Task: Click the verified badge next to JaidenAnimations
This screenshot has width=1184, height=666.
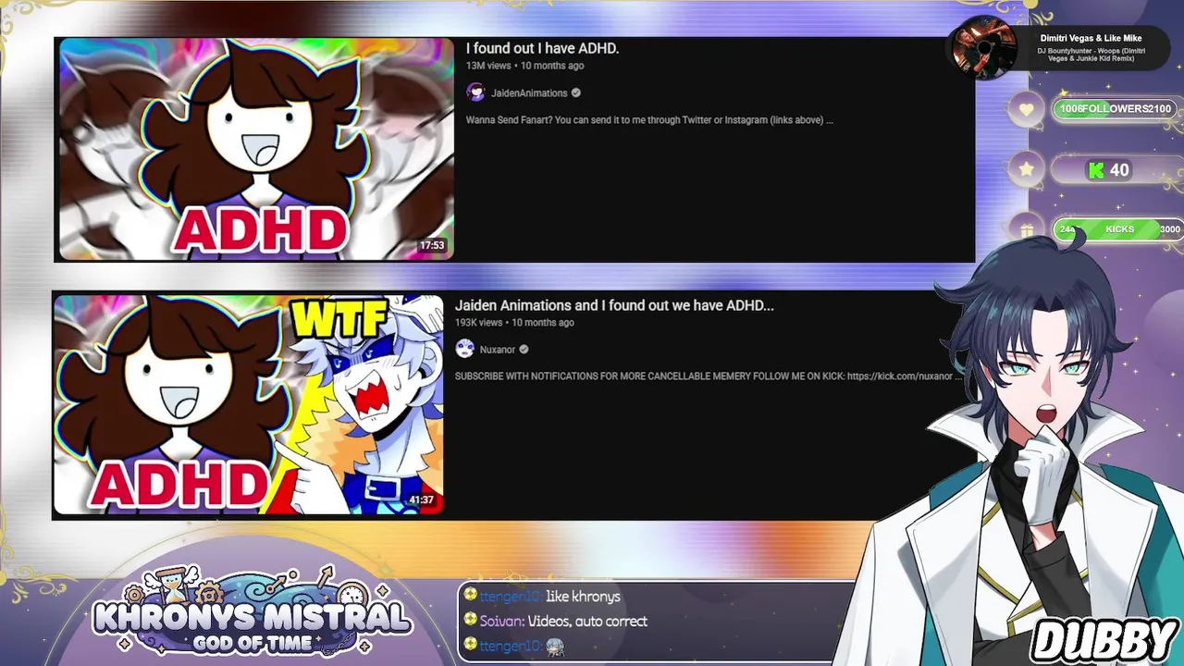Action: tap(576, 93)
